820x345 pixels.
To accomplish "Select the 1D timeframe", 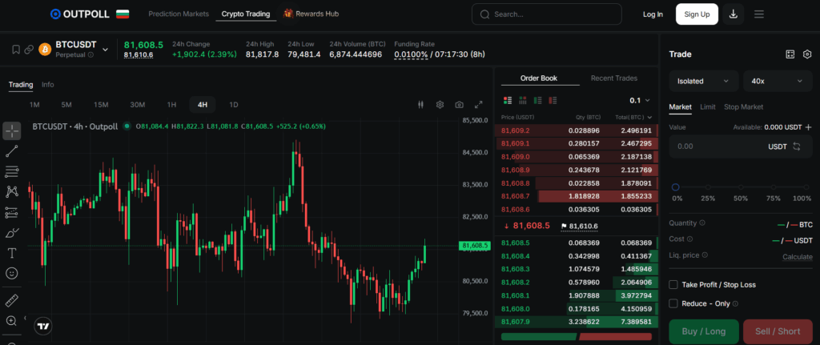I will (x=234, y=105).
